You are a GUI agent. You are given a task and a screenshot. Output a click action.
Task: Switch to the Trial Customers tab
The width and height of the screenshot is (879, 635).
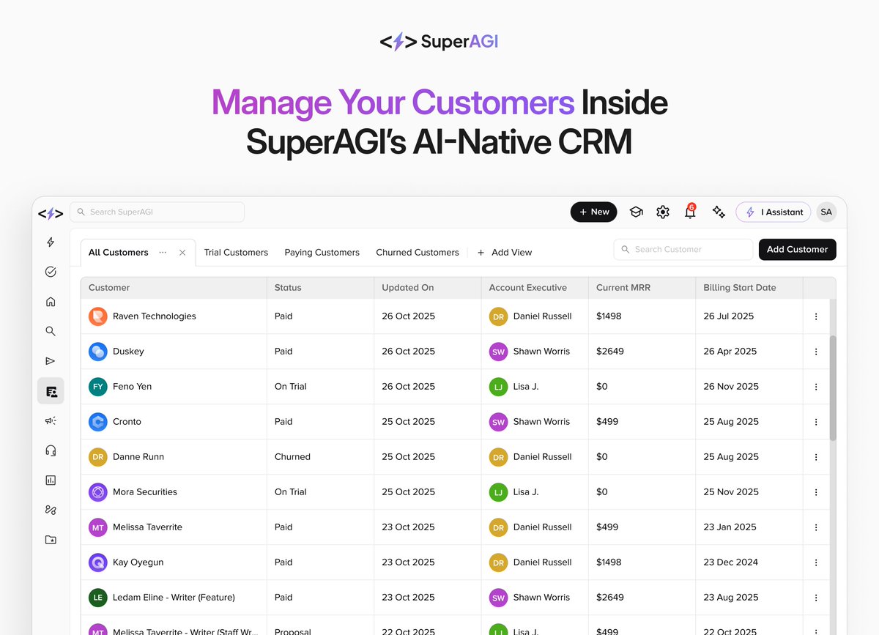[x=236, y=253]
